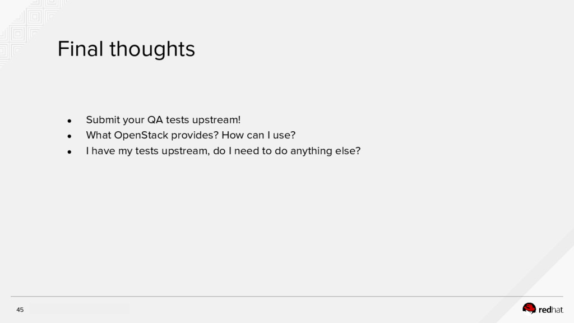This screenshot has width=574, height=323.
Task: Select the bullet dot before 'I have my tests upstream'
Action: pyautogui.click(x=69, y=151)
